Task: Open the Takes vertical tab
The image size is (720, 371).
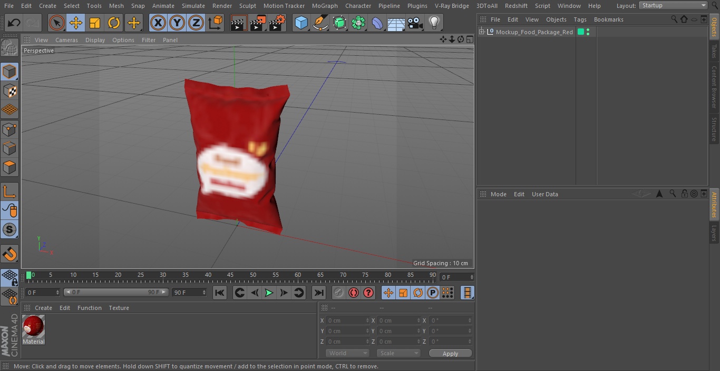Action: click(x=714, y=51)
